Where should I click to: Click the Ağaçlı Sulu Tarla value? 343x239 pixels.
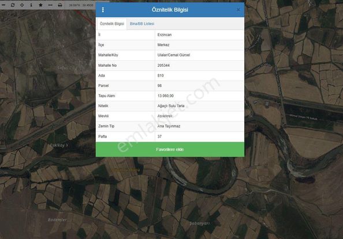click(x=171, y=106)
